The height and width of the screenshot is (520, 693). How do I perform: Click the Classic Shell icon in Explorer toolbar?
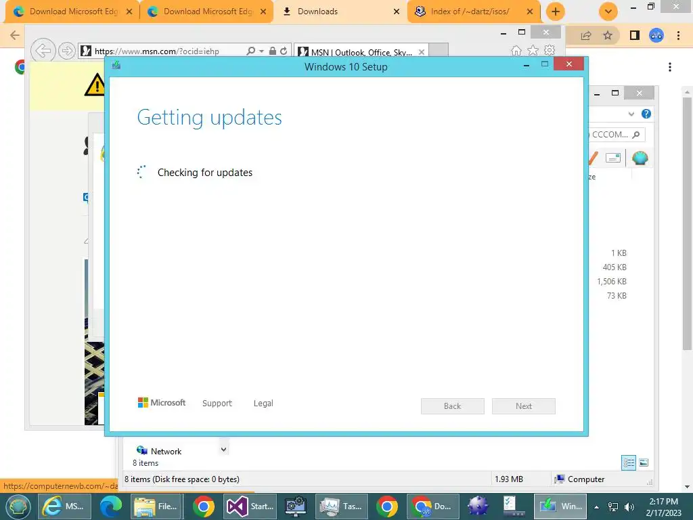tap(640, 158)
